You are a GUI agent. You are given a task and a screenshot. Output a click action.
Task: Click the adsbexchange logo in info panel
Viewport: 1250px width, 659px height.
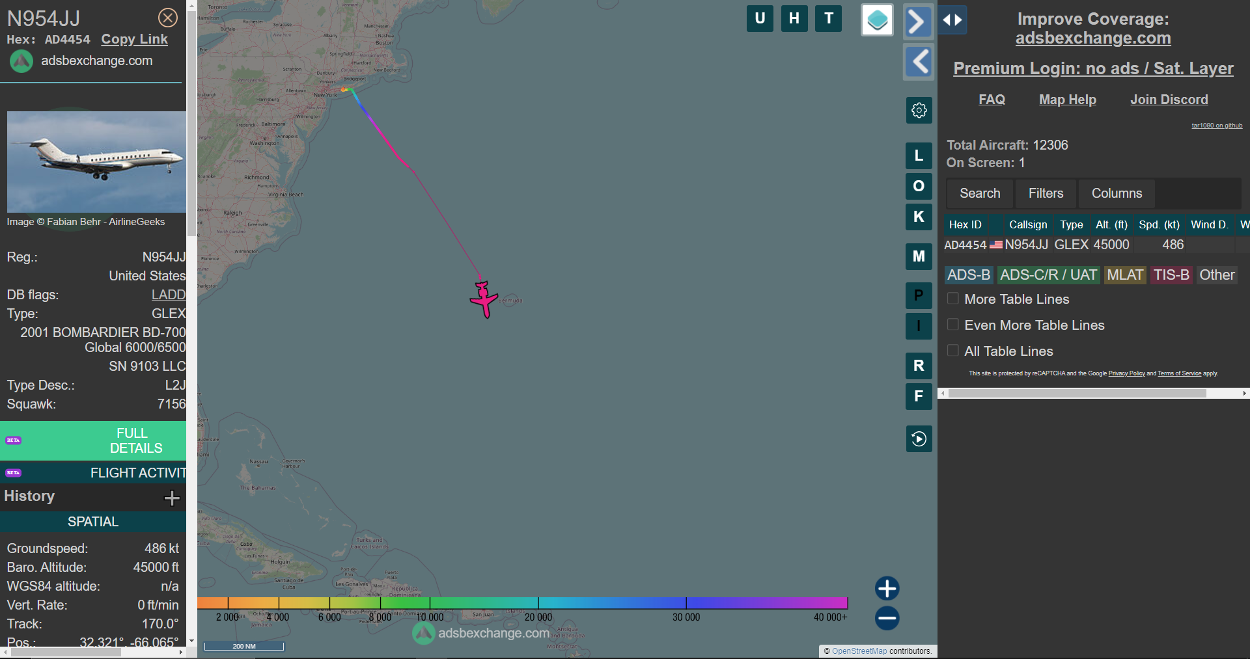point(21,61)
